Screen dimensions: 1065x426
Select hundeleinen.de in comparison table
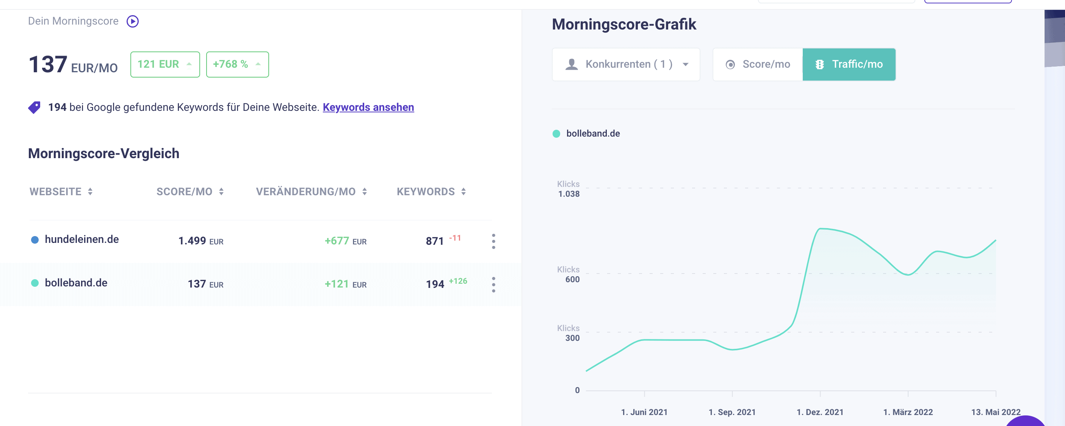point(81,239)
